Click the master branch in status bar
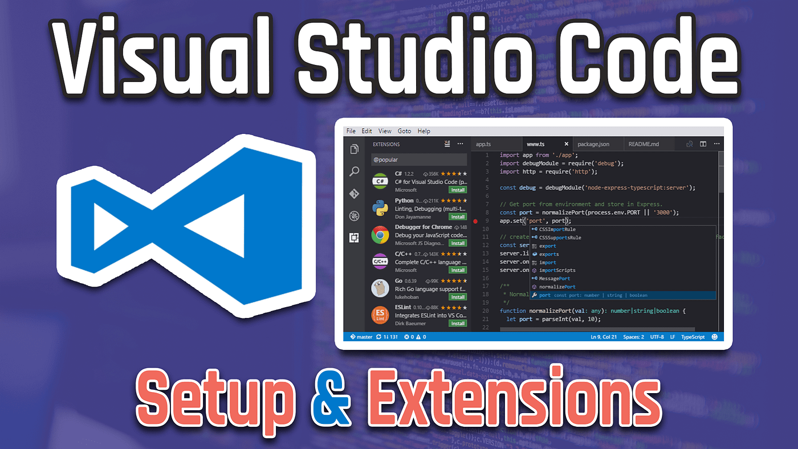 tap(361, 337)
